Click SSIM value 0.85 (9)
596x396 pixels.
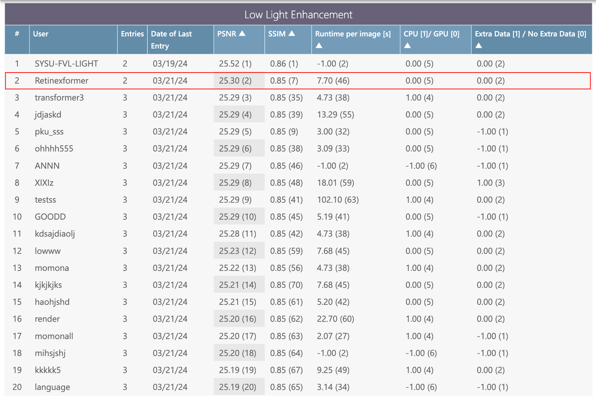pyautogui.click(x=284, y=132)
